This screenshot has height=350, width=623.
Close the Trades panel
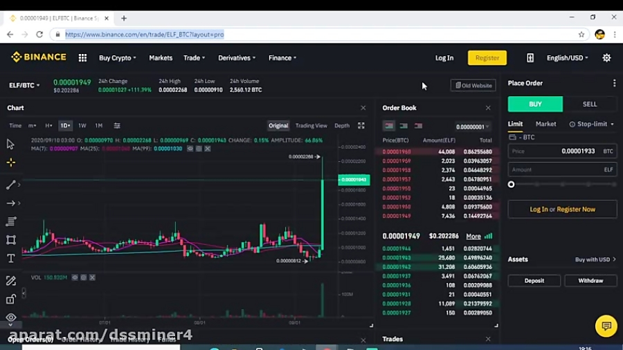tap(488, 339)
